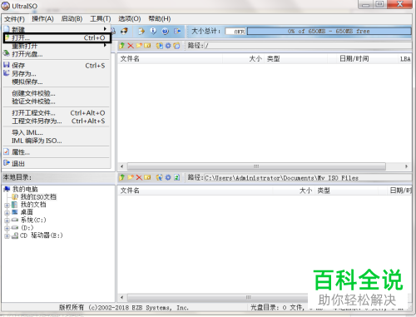Open the 帮助(H) menu
Image resolution: width=416 pixels, height=317 pixels.
pos(160,19)
